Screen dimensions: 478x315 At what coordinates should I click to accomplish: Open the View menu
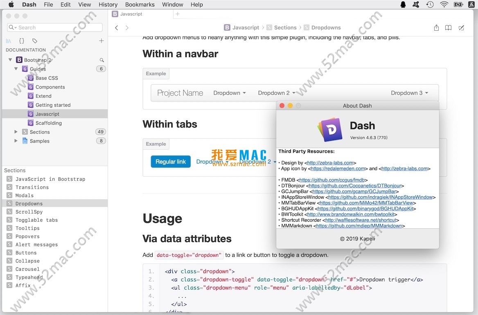tap(84, 4)
